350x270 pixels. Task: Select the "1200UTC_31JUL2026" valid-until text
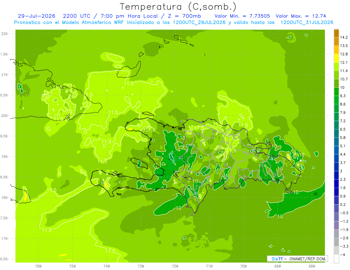coord(307,22)
